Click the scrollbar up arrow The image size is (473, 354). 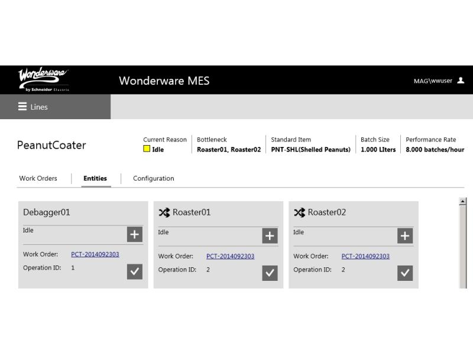coord(462,201)
